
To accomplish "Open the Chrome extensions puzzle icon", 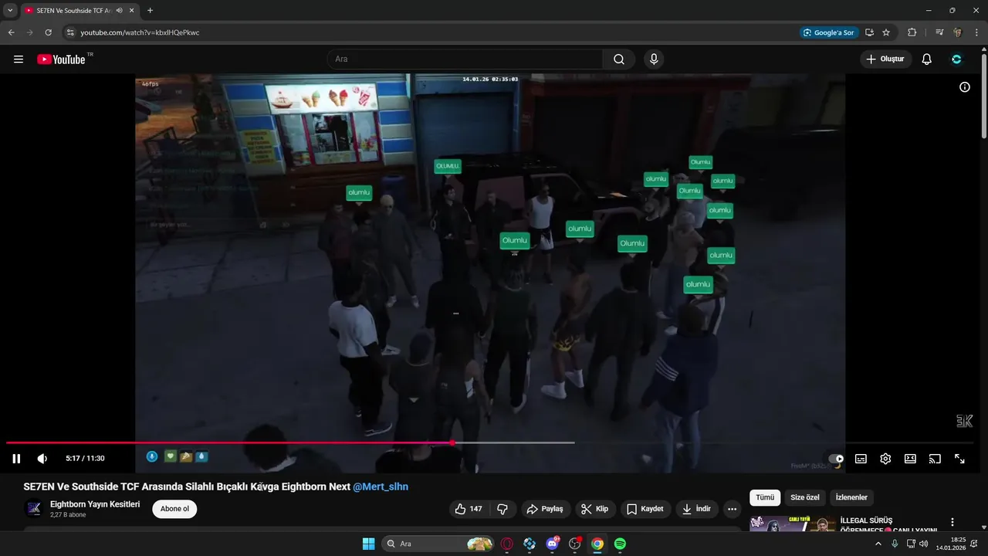I will click(x=912, y=32).
